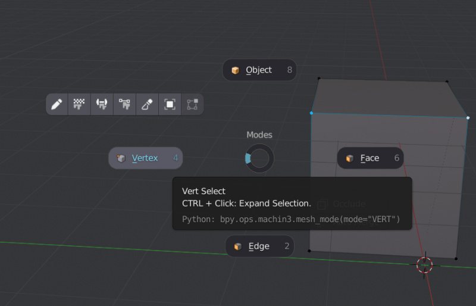This screenshot has width=476, height=306.
Task: Click the cube's bottom-left front corner vertex
Action: tap(309, 251)
